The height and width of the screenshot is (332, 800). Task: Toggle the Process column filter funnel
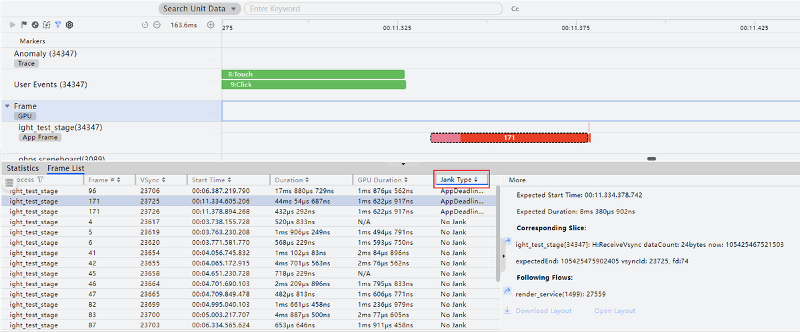(41, 180)
